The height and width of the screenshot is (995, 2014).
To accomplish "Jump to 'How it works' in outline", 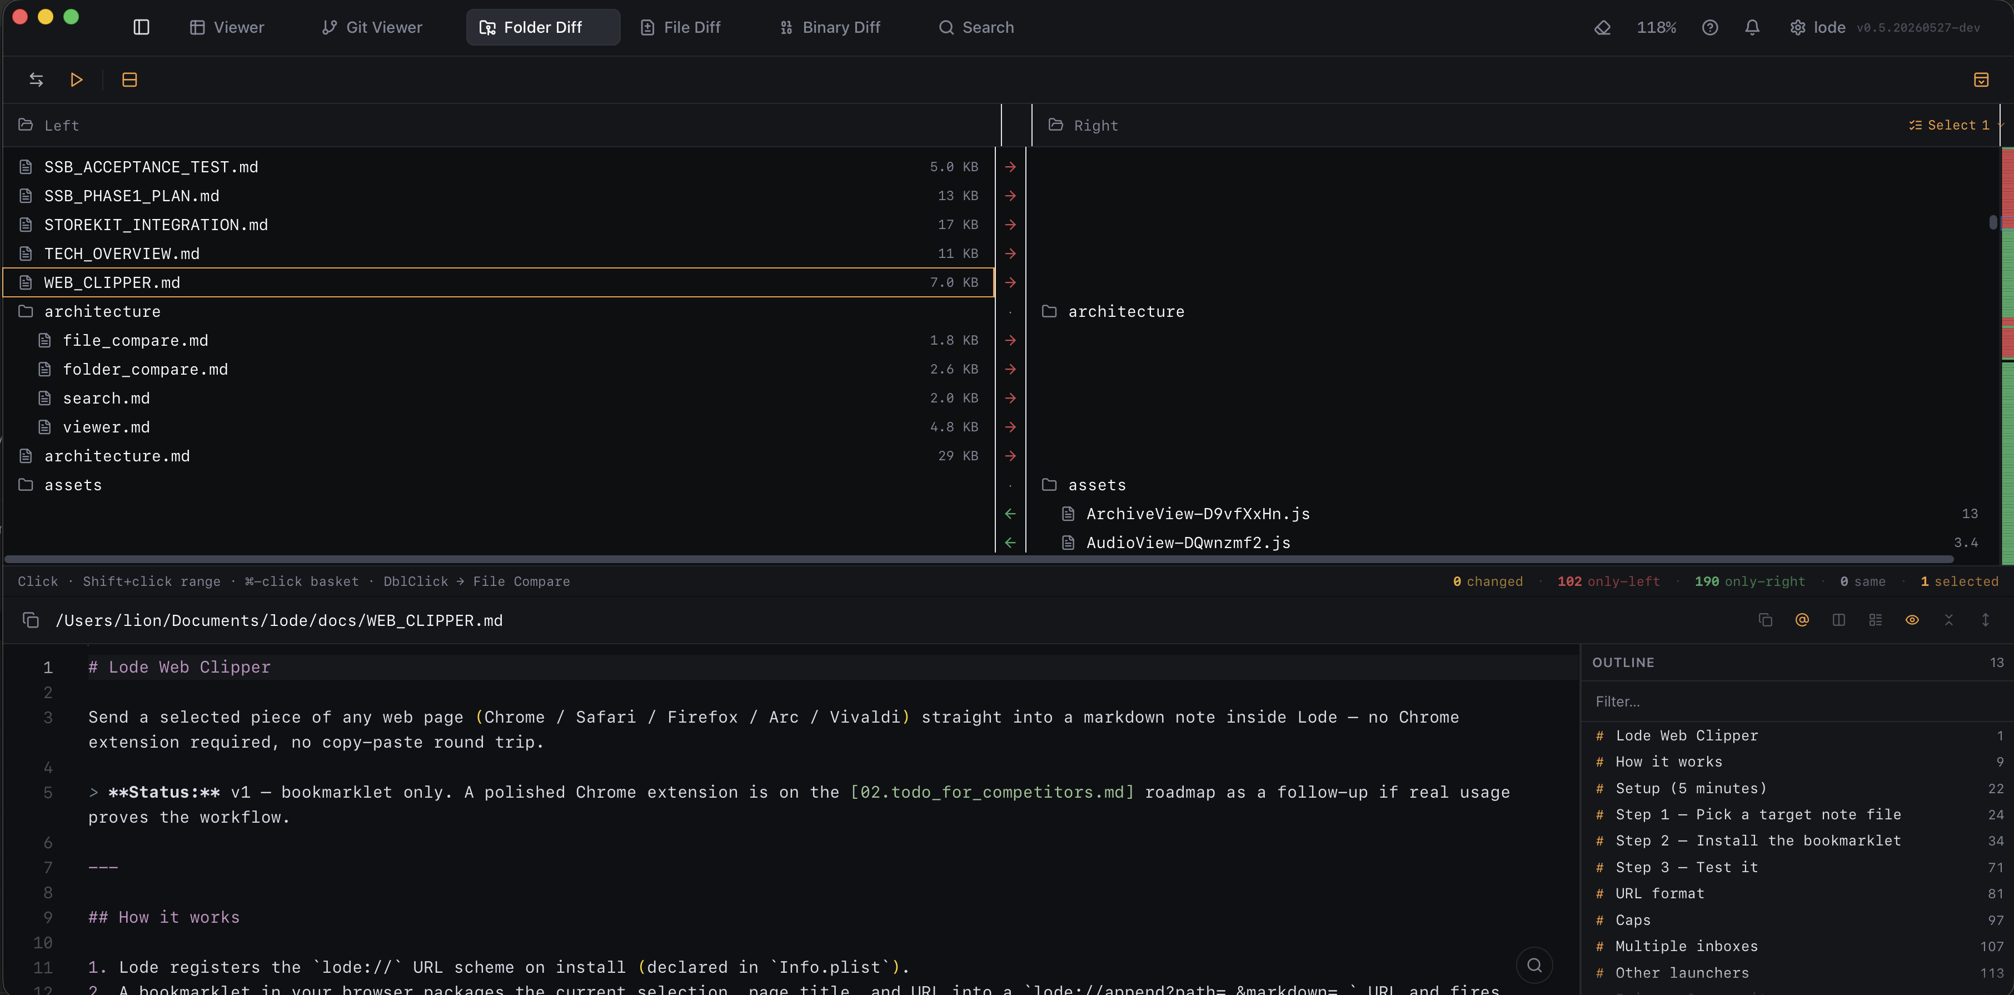I will 1797,762.
